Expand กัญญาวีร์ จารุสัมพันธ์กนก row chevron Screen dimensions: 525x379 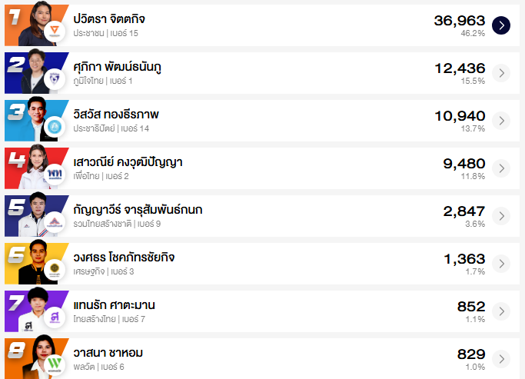click(501, 216)
